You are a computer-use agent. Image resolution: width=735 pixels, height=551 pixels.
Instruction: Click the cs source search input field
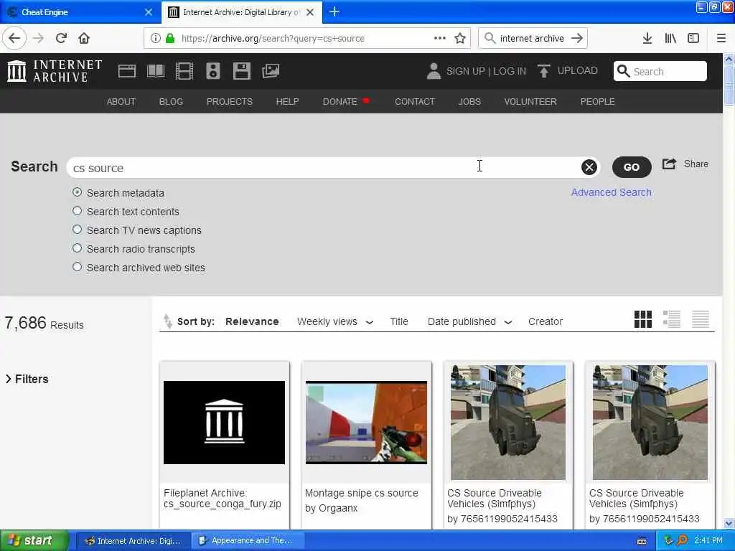(324, 168)
